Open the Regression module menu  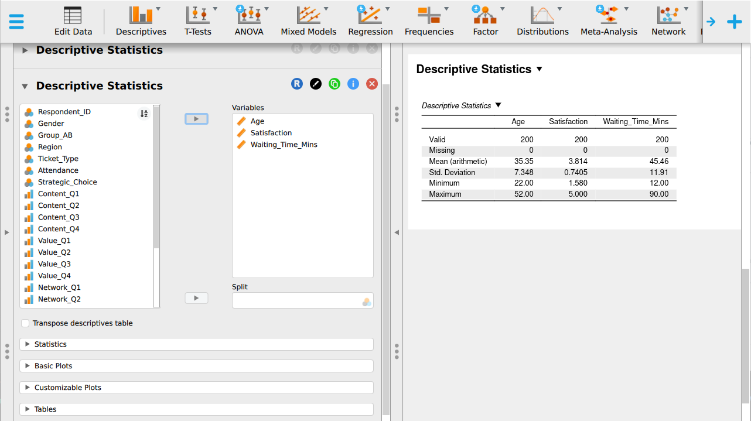pyautogui.click(x=370, y=21)
